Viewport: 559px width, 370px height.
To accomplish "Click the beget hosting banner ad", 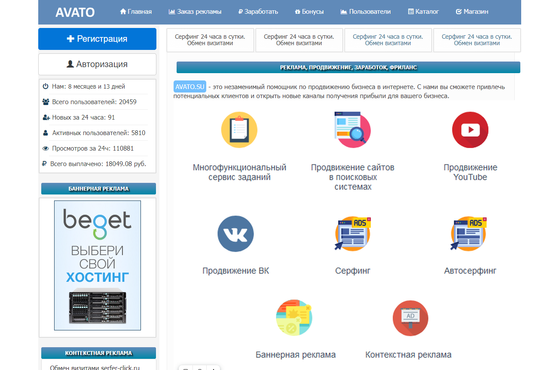I will coord(98,265).
